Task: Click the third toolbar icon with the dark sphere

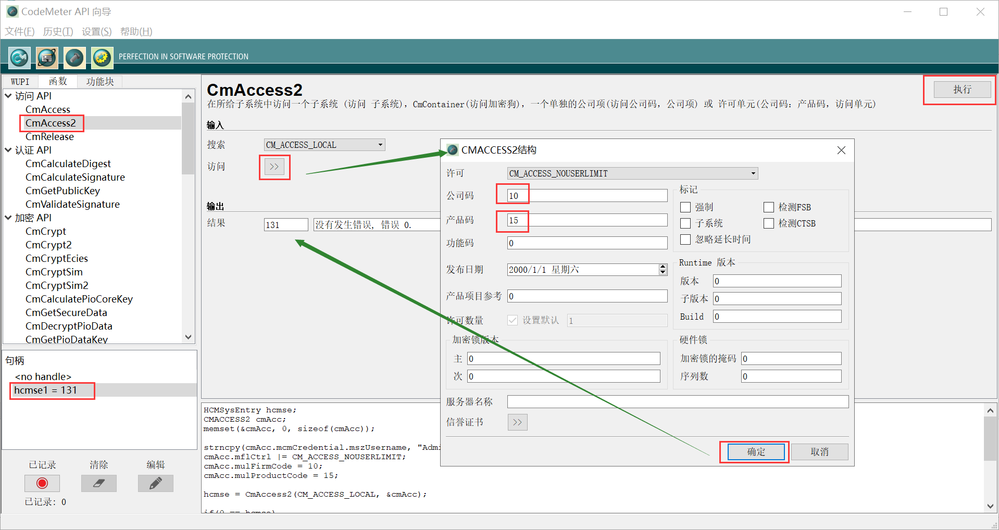Action: tap(74, 57)
